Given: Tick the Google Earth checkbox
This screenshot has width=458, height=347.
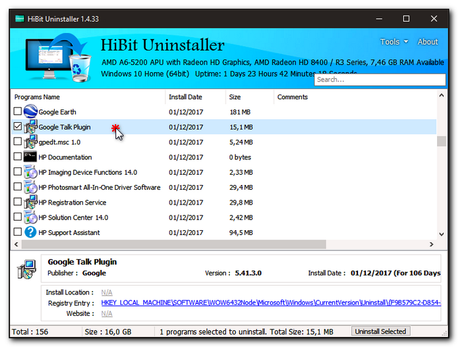Looking at the screenshot, I should pos(18,111).
